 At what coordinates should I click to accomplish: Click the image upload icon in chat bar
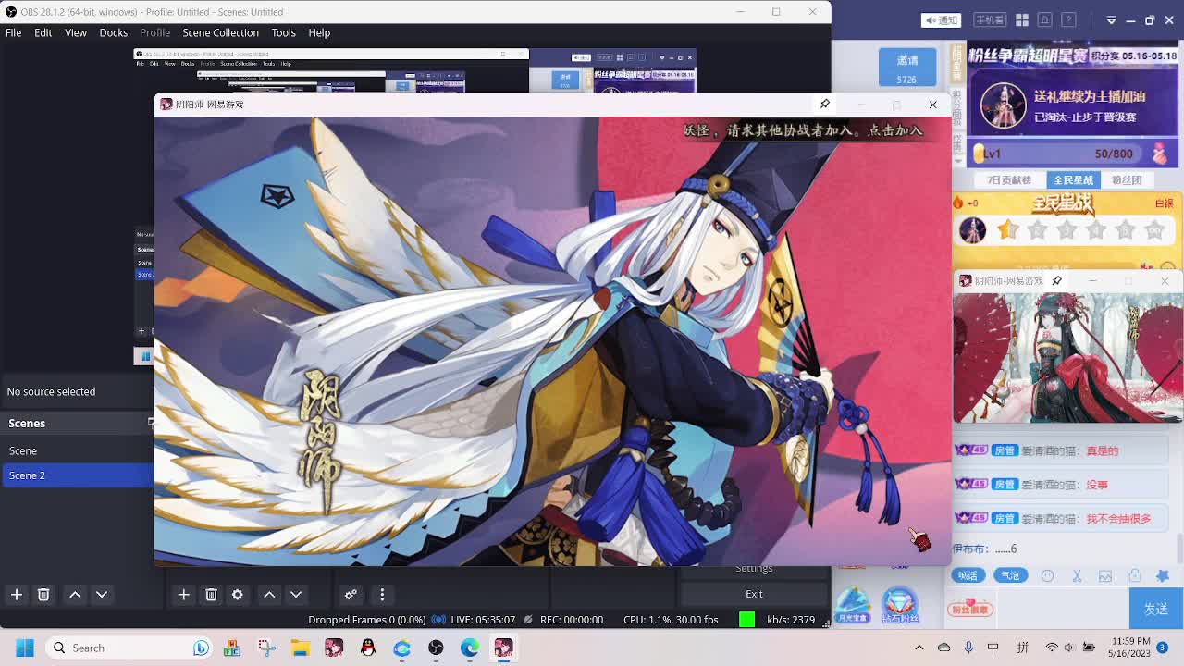point(1104,575)
